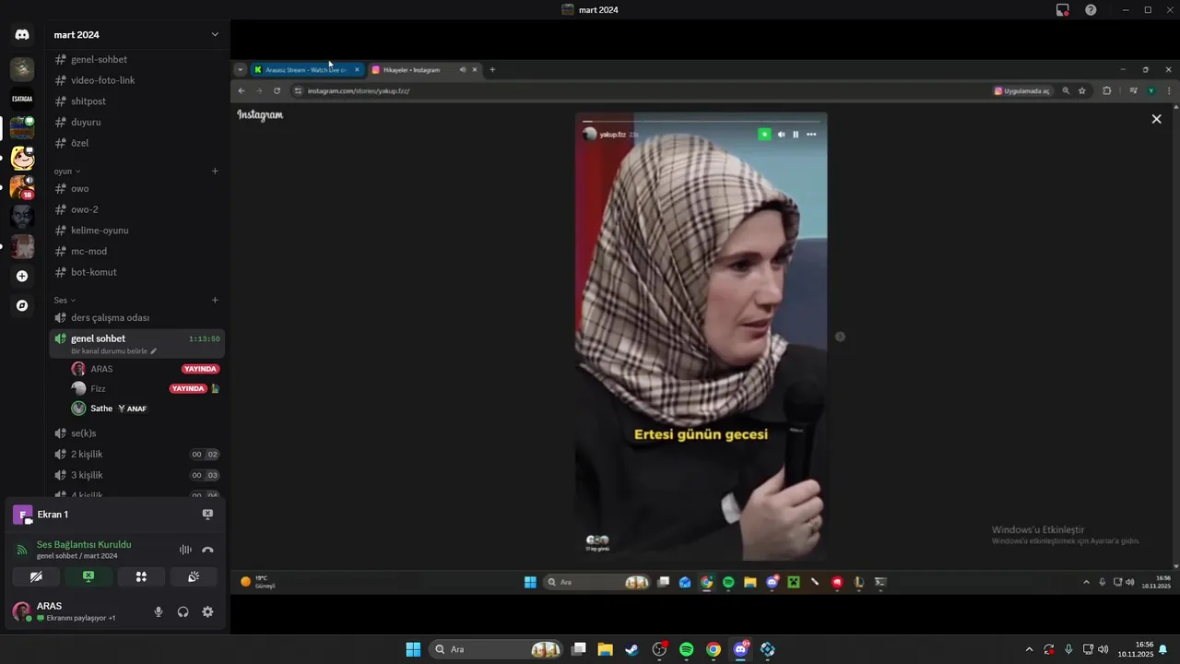Open File Explorer from the taskbar

pyautogui.click(x=605, y=649)
